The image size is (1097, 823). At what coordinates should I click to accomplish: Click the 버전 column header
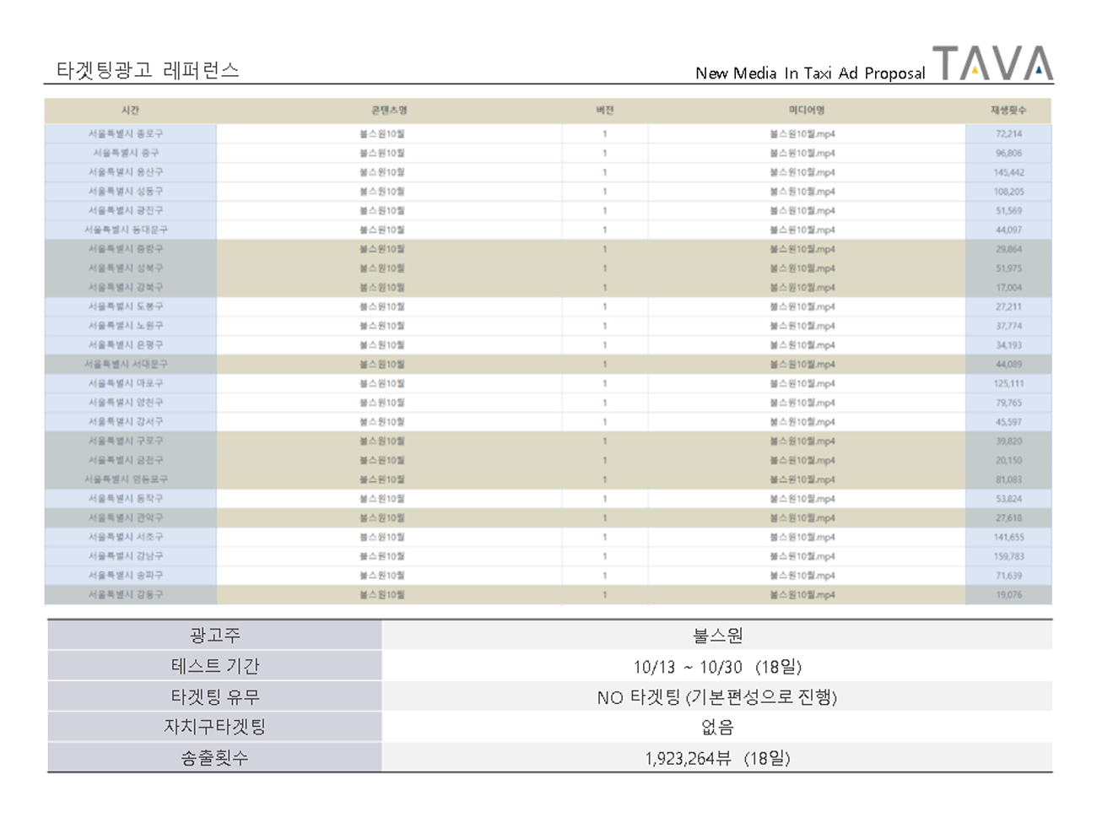[x=604, y=111]
